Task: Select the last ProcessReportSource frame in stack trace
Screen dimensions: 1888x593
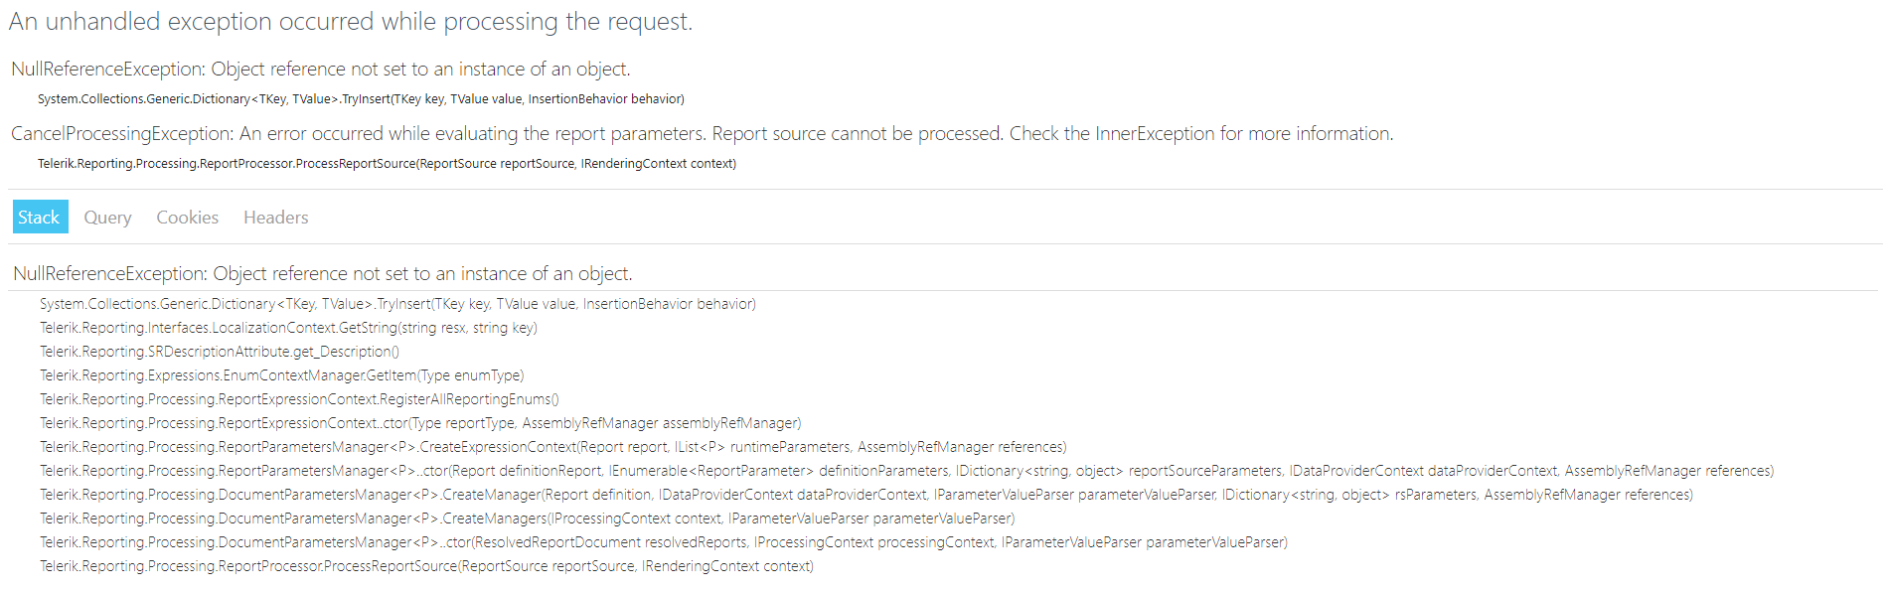Action: click(426, 566)
